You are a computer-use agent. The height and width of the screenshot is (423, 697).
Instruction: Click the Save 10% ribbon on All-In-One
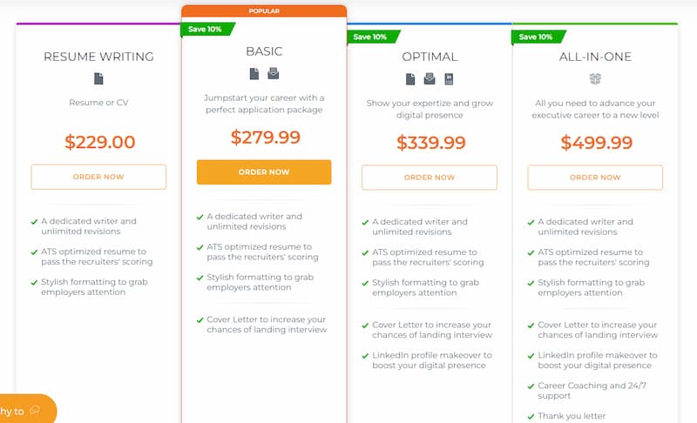(x=538, y=37)
